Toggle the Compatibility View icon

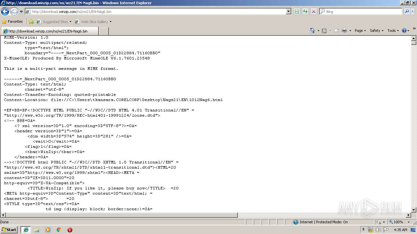click(x=297, y=11)
